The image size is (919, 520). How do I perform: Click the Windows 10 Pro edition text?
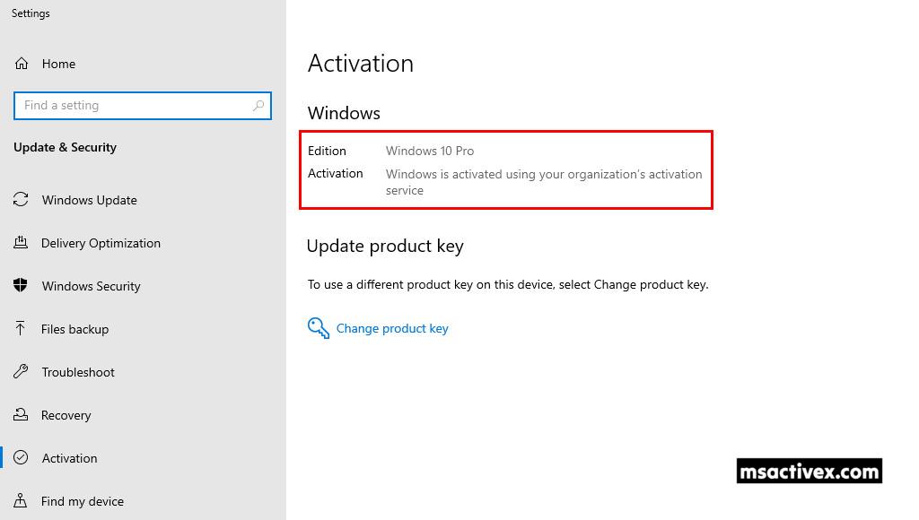click(x=430, y=151)
